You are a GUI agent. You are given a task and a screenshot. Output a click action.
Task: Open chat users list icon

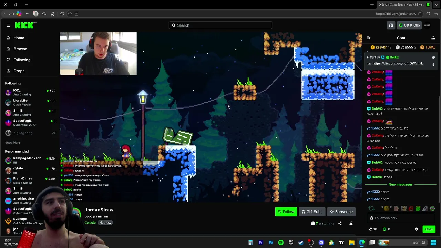(x=433, y=38)
